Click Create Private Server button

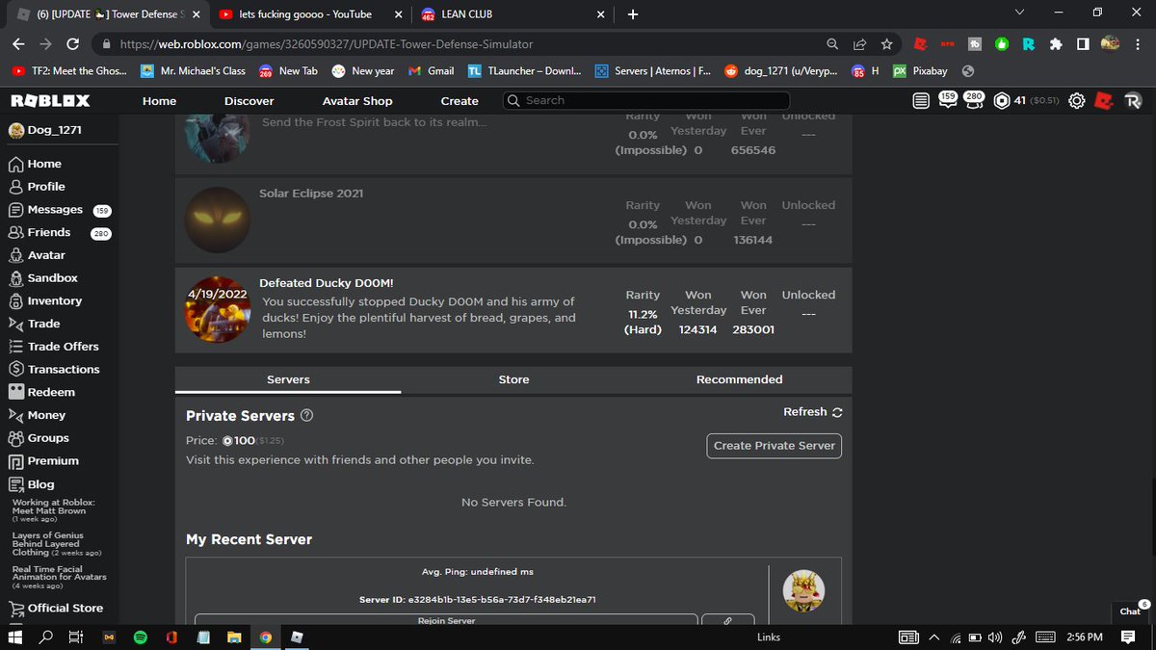[775, 446]
